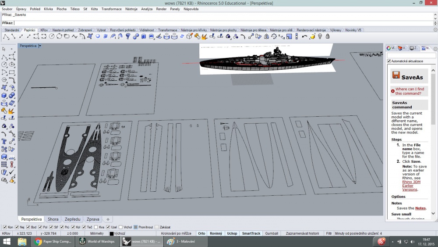Viewport: 438px width, 247px height.
Task: Open the Výchozí layer dropdown in status bar
Action: click(x=120, y=233)
